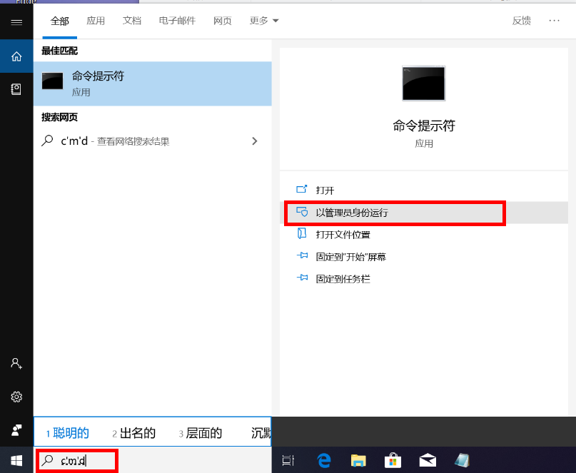Click the add user account icon in the sidebar

click(16, 363)
